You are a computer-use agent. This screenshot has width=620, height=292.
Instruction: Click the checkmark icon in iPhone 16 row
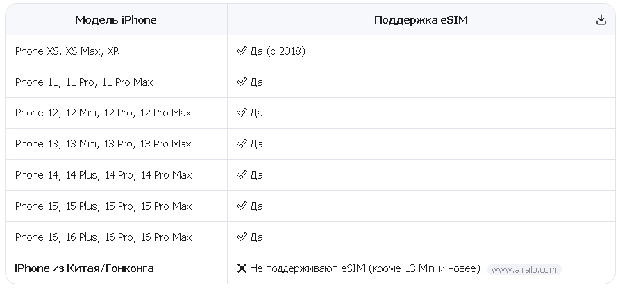coord(242,237)
